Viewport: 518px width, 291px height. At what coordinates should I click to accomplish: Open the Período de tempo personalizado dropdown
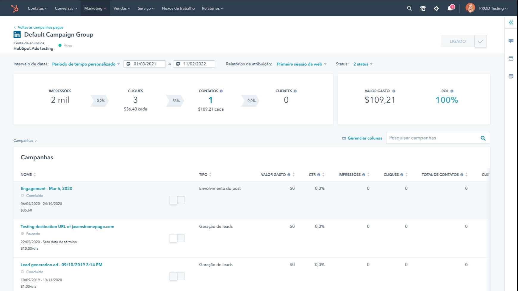tap(86, 64)
